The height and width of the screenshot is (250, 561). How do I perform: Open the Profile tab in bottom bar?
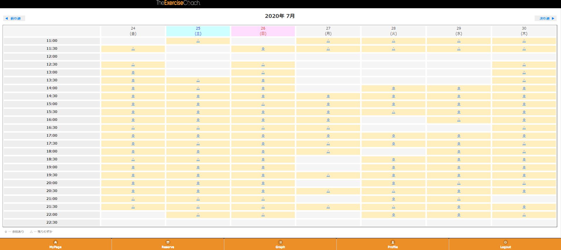393,244
